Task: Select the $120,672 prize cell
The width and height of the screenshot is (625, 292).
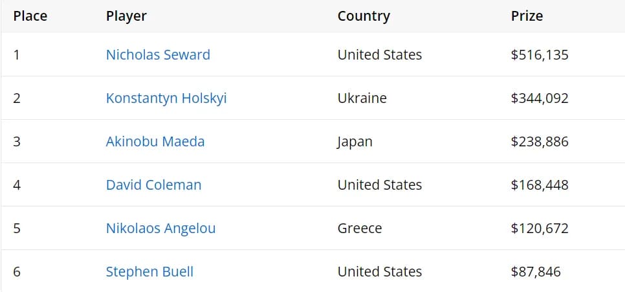Action: click(540, 228)
